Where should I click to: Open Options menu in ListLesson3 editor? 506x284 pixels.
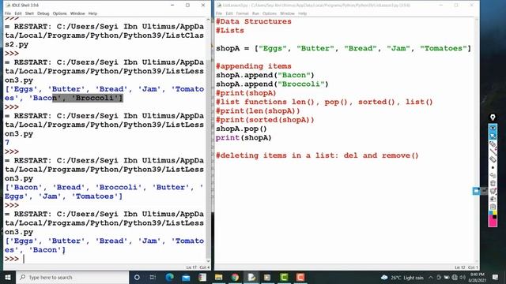[x=270, y=13]
